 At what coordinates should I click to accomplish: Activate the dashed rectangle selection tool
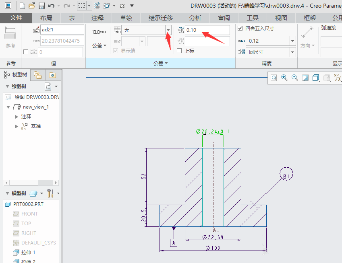(82, 6)
